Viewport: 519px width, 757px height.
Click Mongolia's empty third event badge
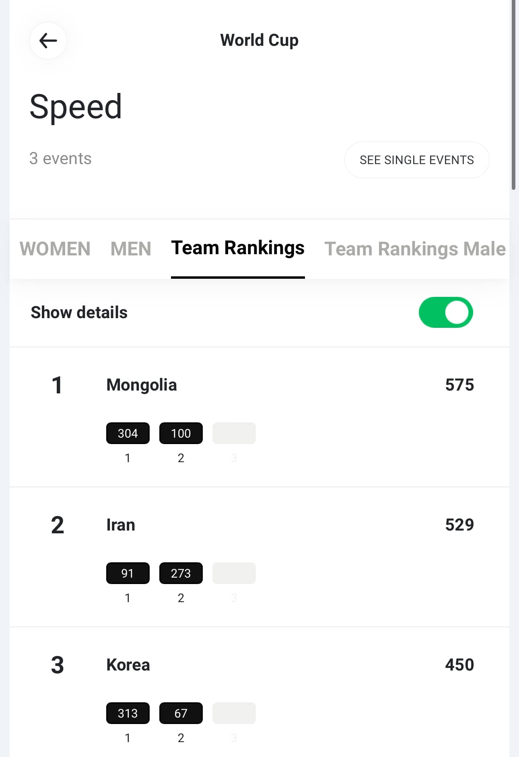click(x=234, y=433)
